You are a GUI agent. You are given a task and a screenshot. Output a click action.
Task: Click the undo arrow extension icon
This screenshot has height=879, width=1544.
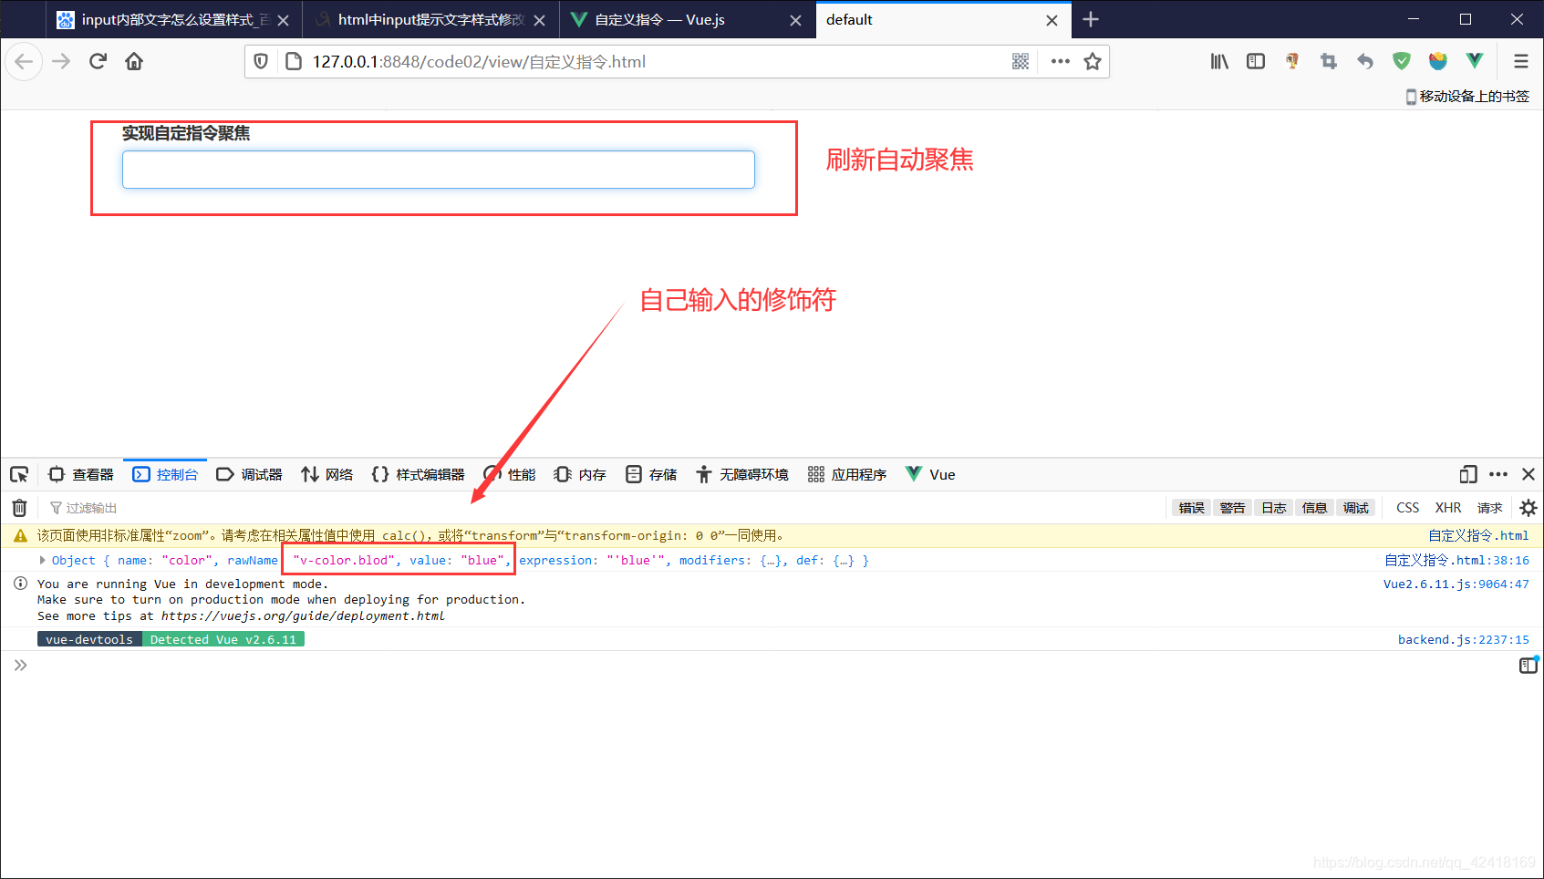pyautogui.click(x=1365, y=62)
